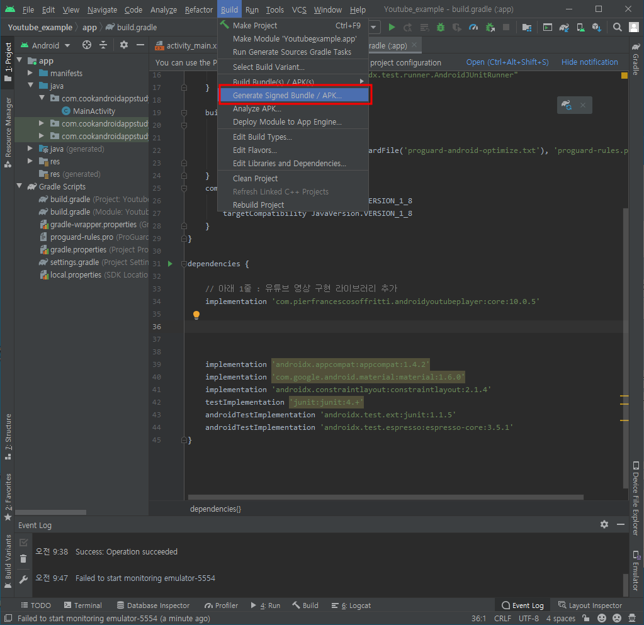644x625 pixels.
Task: Open the Profile app gauge icon
Action: [x=473, y=28]
